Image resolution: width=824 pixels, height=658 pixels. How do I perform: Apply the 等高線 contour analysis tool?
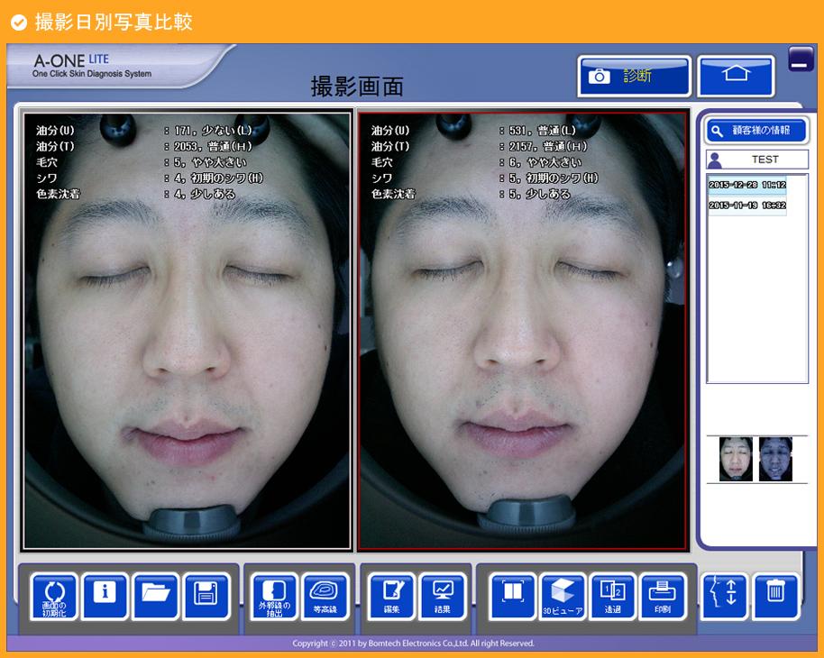click(325, 595)
